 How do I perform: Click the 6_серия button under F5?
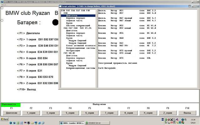click(x=90, y=113)
